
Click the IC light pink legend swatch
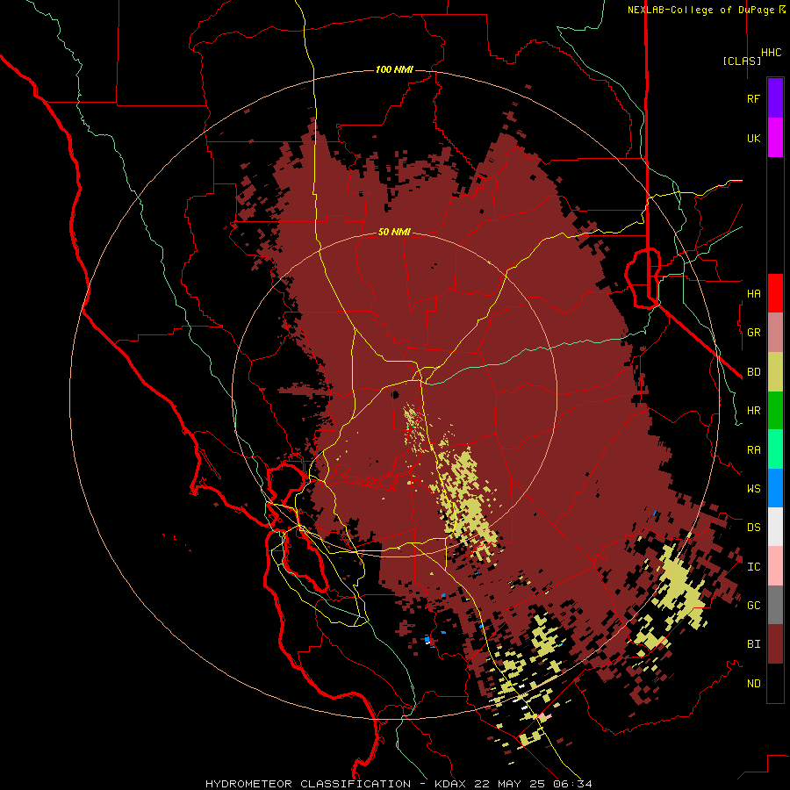(775, 566)
